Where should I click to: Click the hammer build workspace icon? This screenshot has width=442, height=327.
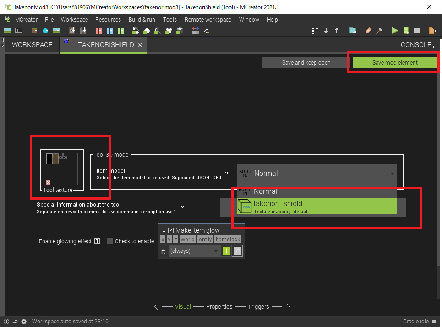(379, 31)
